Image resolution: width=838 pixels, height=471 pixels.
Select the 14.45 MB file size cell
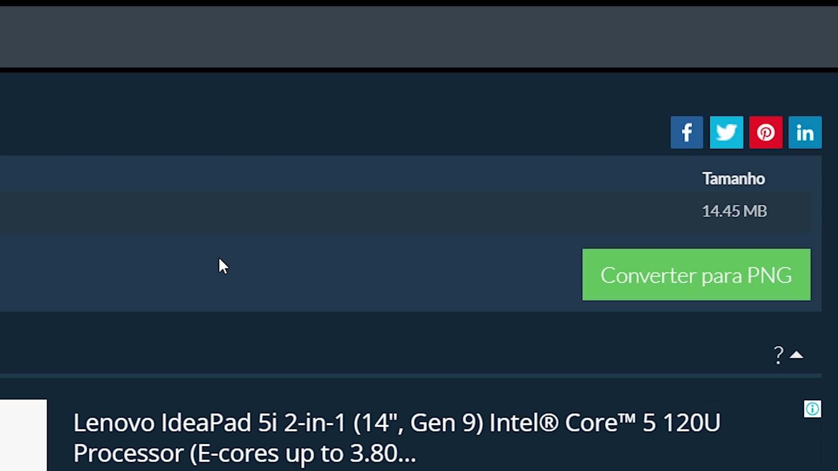tap(734, 211)
